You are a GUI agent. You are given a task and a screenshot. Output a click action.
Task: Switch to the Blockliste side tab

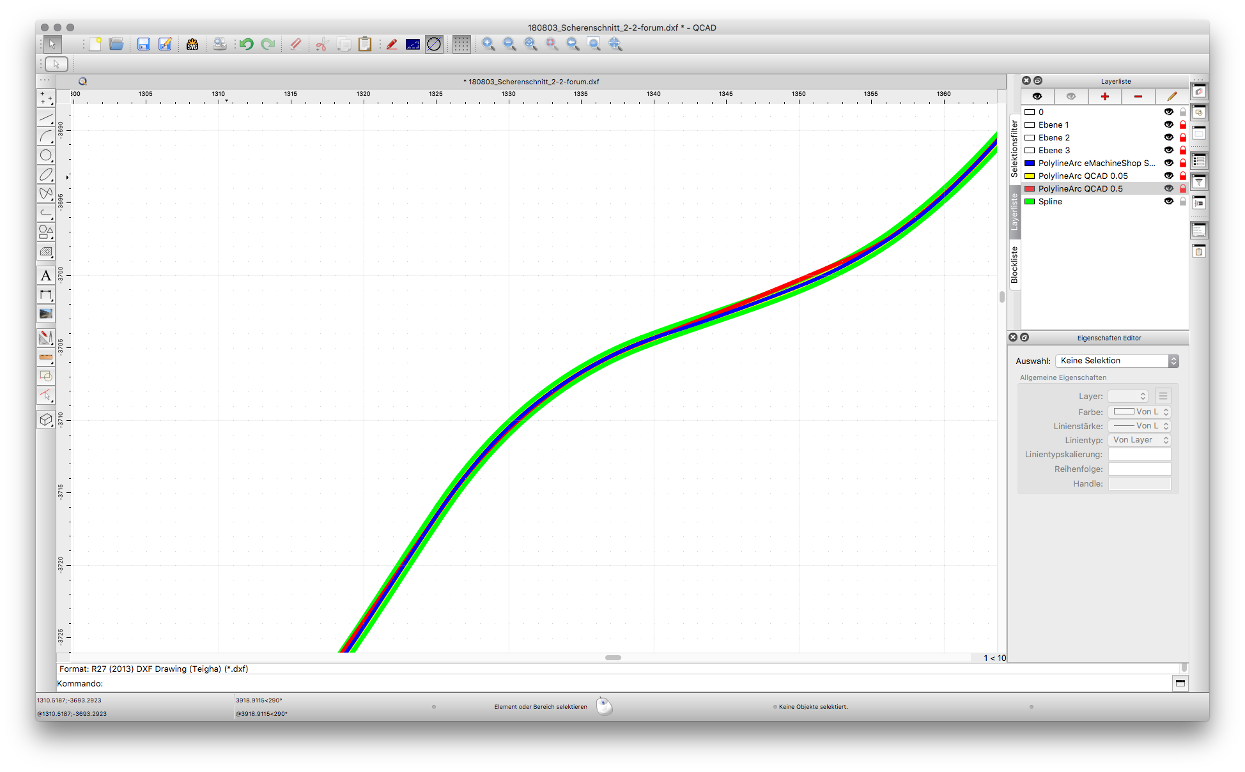1014,265
